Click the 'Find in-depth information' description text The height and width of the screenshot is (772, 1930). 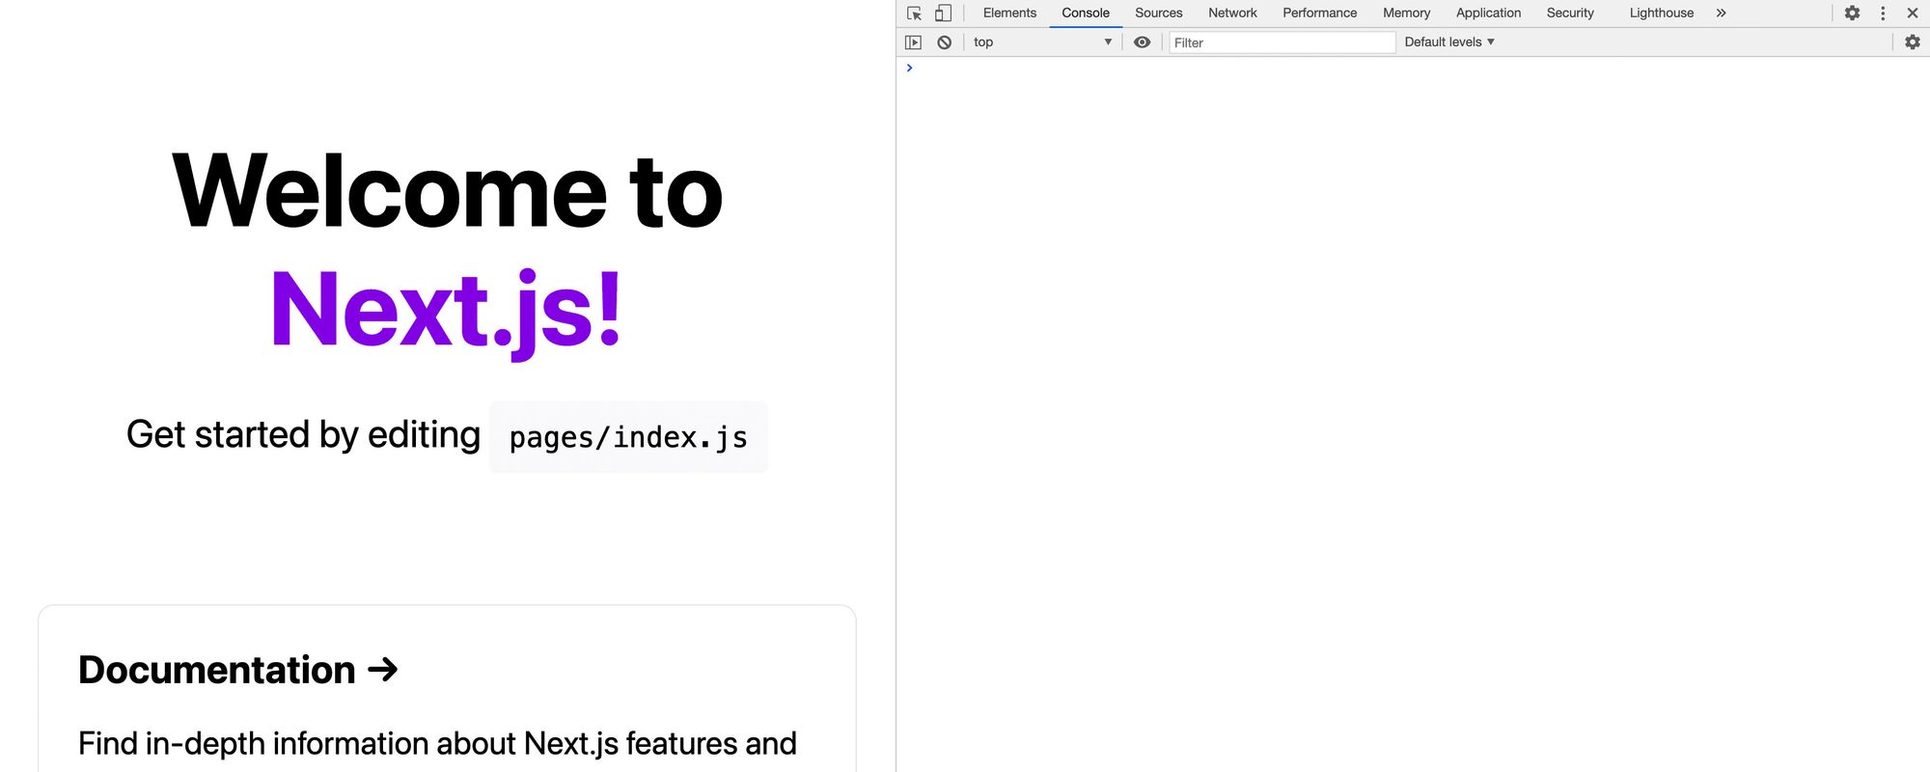click(437, 744)
